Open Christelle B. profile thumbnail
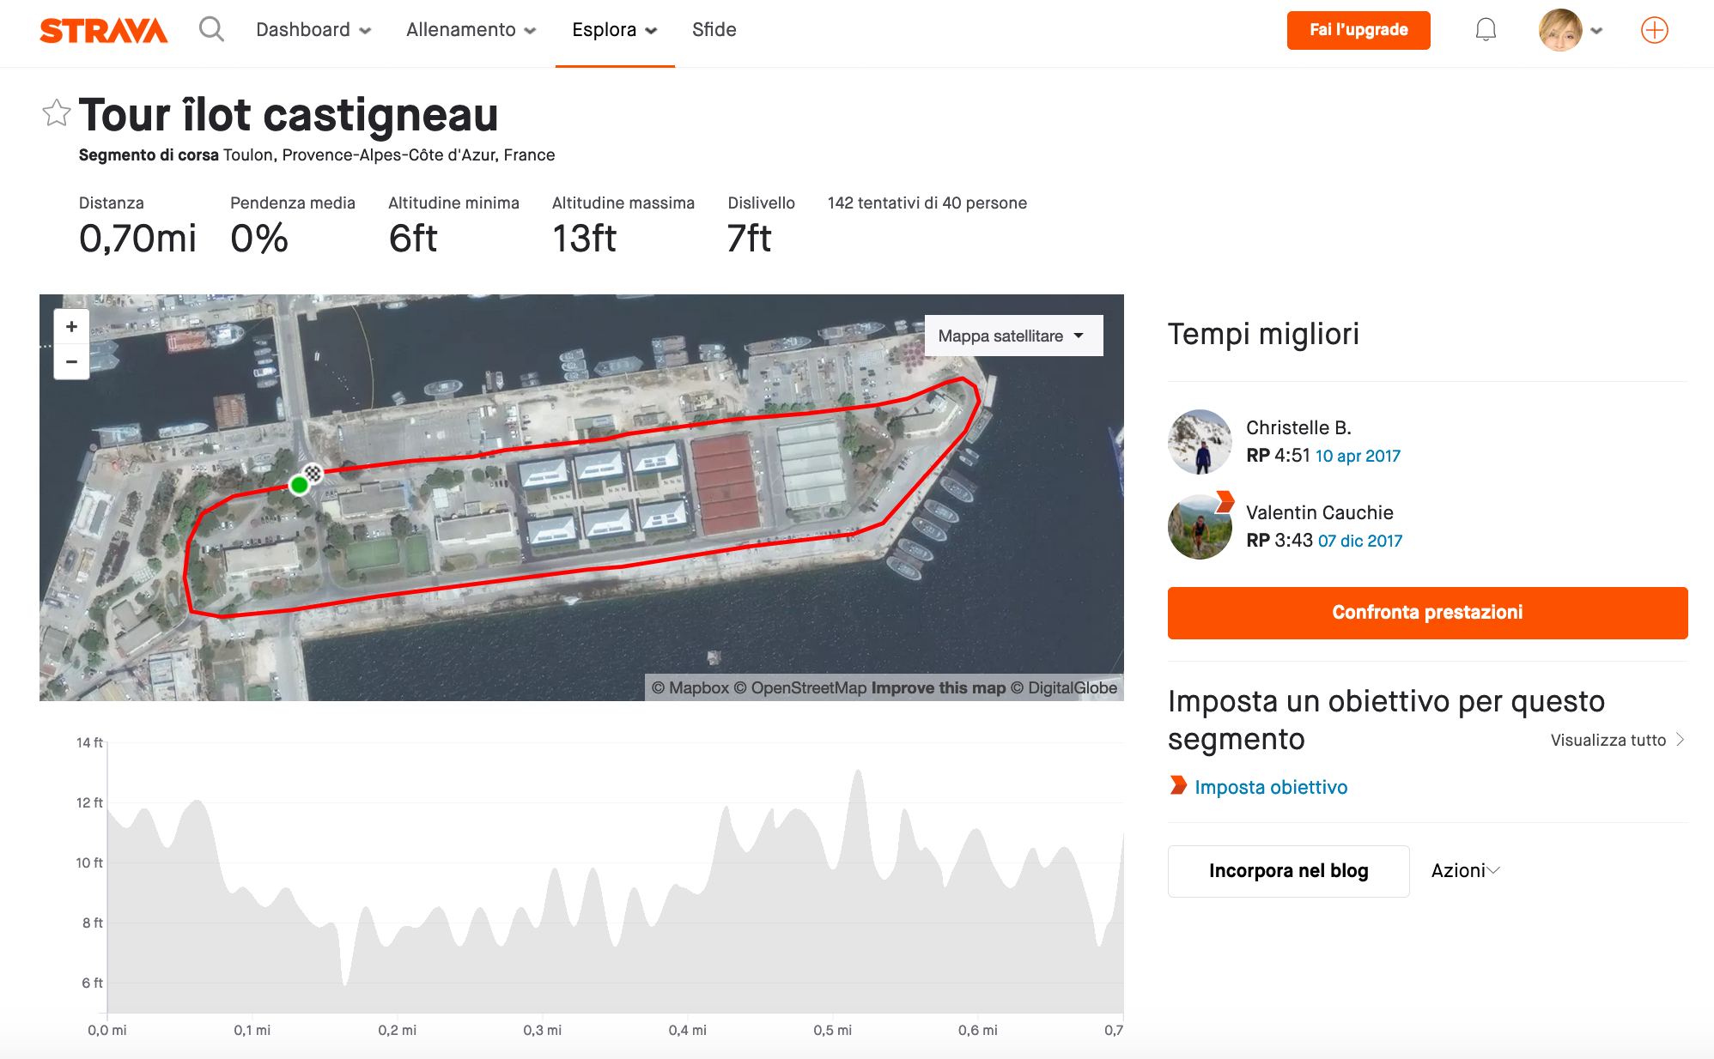This screenshot has width=1714, height=1059. (1200, 441)
